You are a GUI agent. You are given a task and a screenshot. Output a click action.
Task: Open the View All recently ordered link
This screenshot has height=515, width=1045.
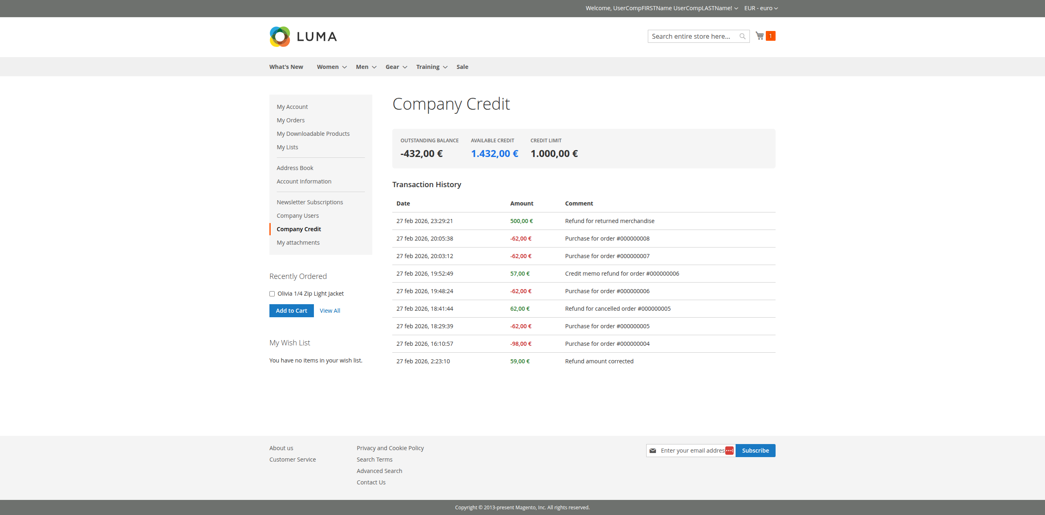tap(330, 311)
